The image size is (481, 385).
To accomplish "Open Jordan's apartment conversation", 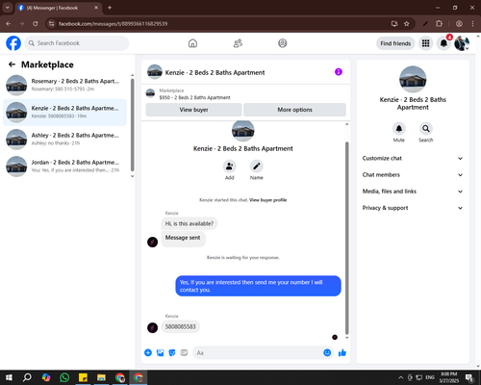I will pos(64,167).
